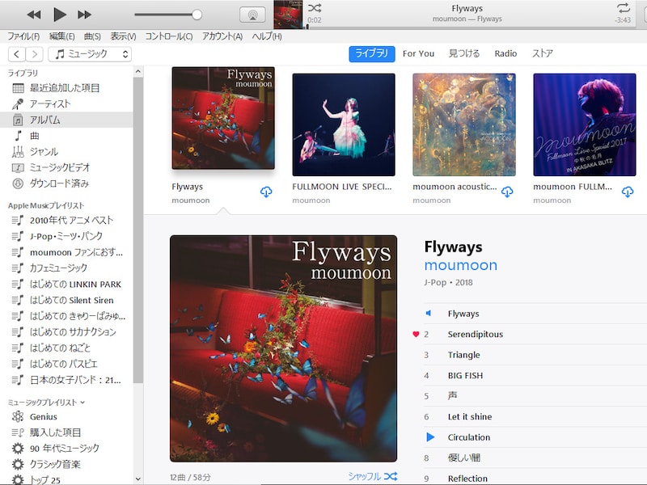647x485 pixels.
Task: Select the ライブラリ tab
Action: (x=372, y=53)
